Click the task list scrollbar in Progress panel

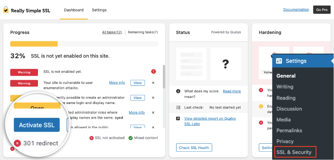(x=164, y=76)
